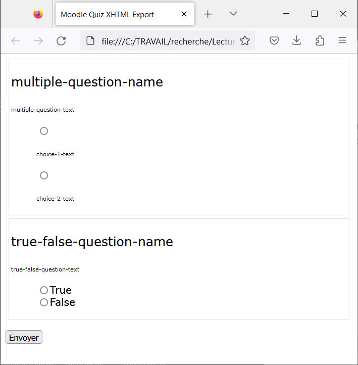Close the Moodle Quiz XHTML Export tab
358x365 pixels.
pyautogui.click(x=184, y=14)
